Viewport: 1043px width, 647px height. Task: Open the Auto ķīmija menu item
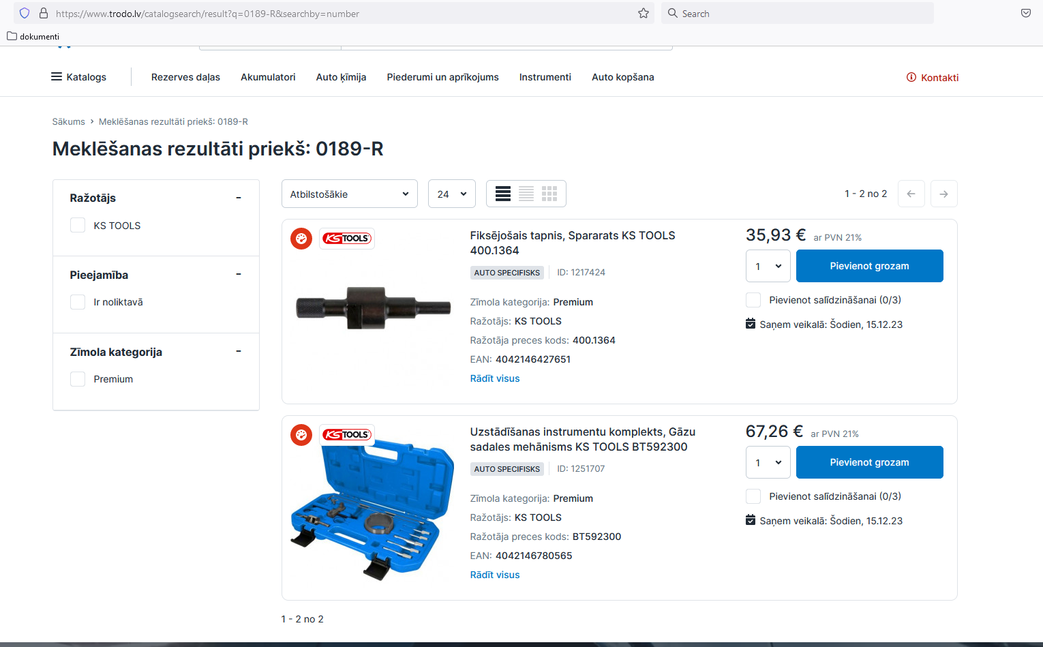click(341, 77)
